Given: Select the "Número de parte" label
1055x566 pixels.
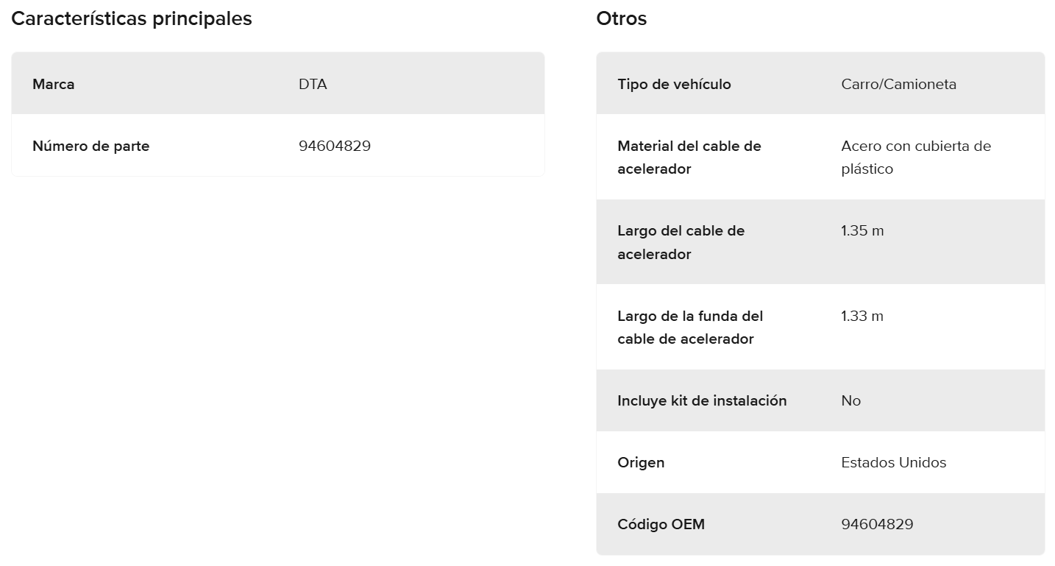Looking at the screenshot, I should coord(91,146).
